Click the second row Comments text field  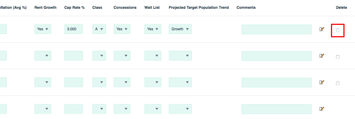(x=276, y=56)
